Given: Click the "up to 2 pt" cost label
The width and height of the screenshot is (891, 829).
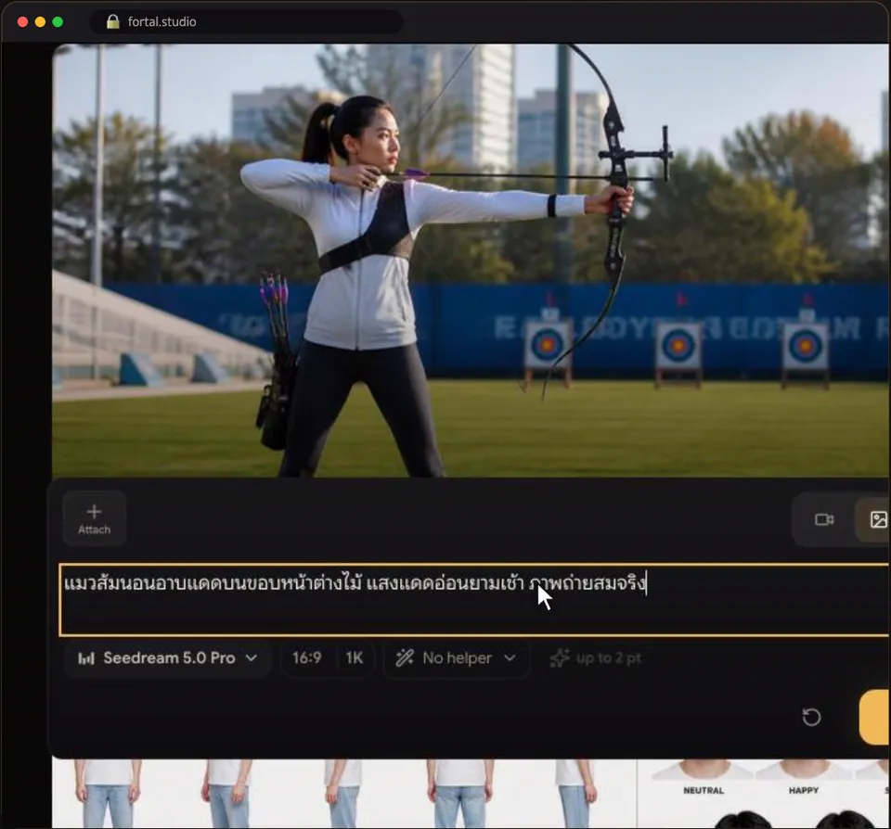Looking at the screenshot, I should [x=596, y=658].
